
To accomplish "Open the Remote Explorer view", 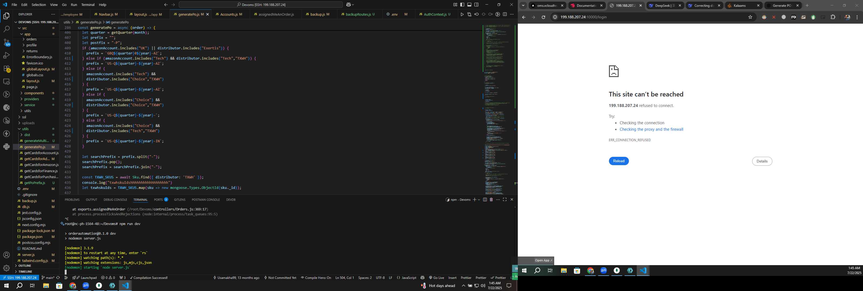I will pos(6,81).
